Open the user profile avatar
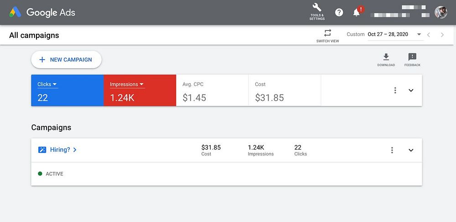 (440, 12)
